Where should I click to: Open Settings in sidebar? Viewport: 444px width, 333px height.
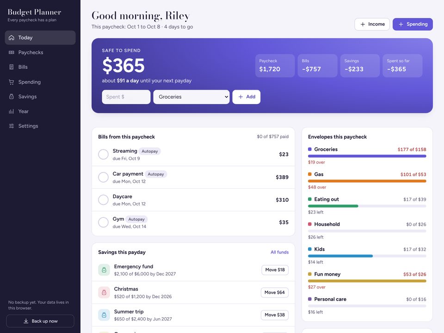tap(40, 126)
